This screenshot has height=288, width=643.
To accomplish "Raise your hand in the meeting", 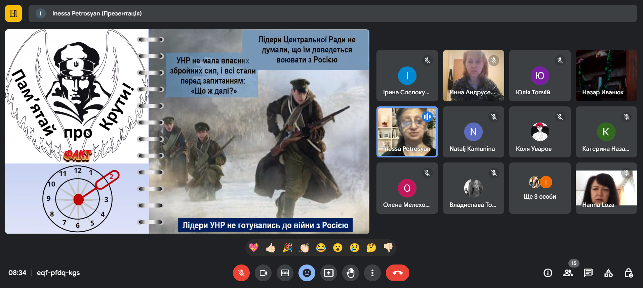I will (350, 273).
